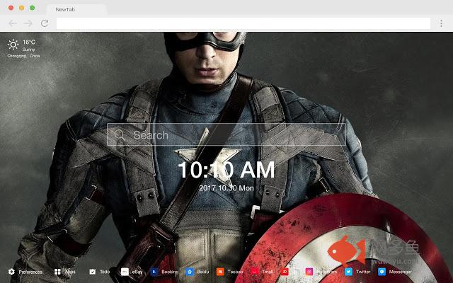Launch the Booking shortcut icon

pos(154,272)
